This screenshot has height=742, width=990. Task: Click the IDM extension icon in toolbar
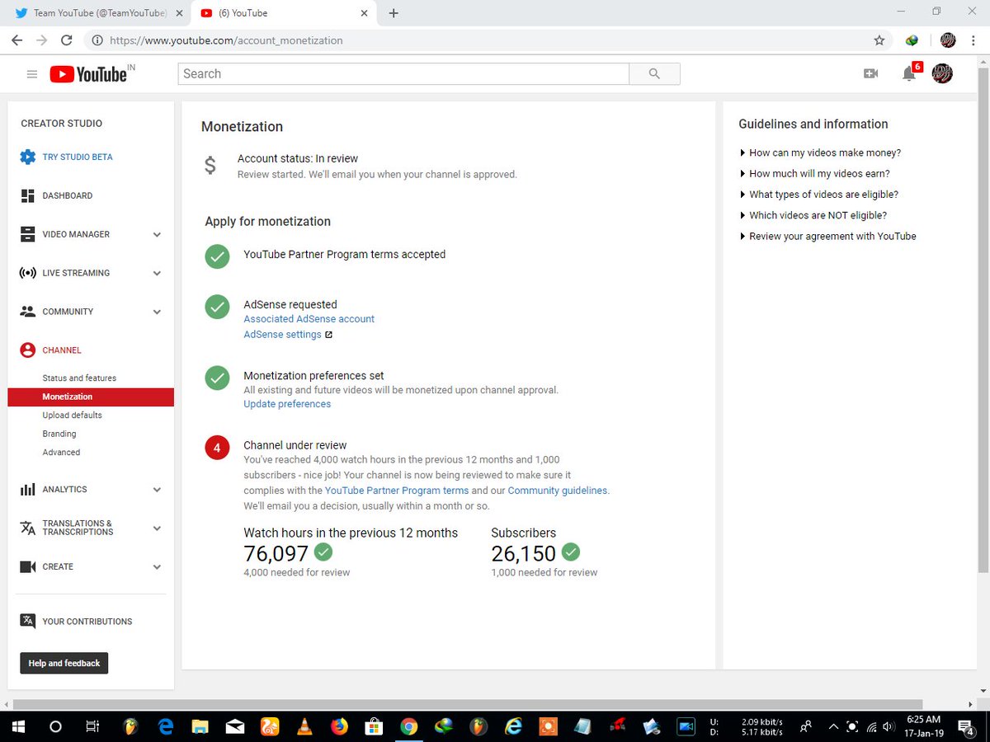coord(912,40)
